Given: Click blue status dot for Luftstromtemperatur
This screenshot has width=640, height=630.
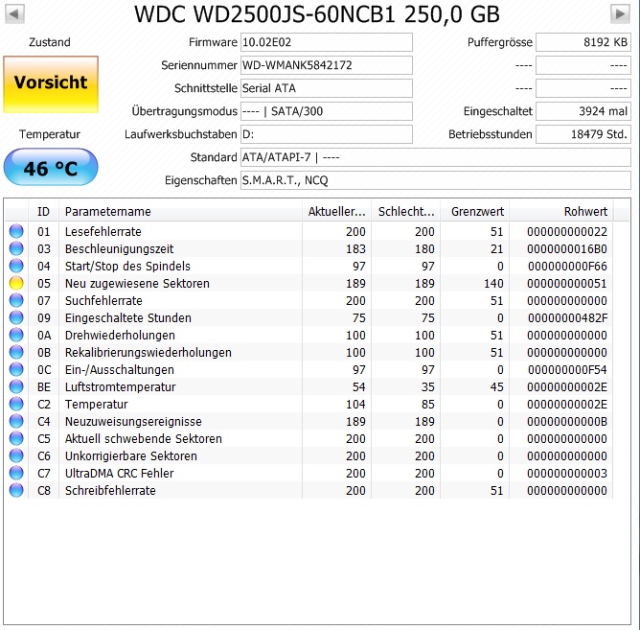Looking at the screenshot, I should [x=16, y=386].
